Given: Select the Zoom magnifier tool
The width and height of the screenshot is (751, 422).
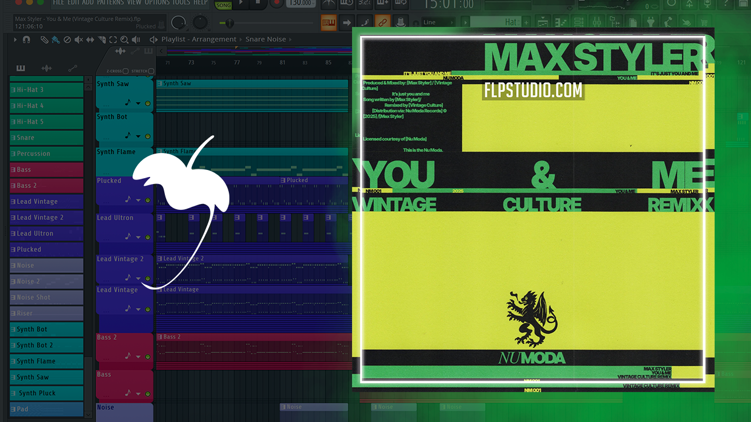Looking at the screenshot, I should tap(124, 40).
